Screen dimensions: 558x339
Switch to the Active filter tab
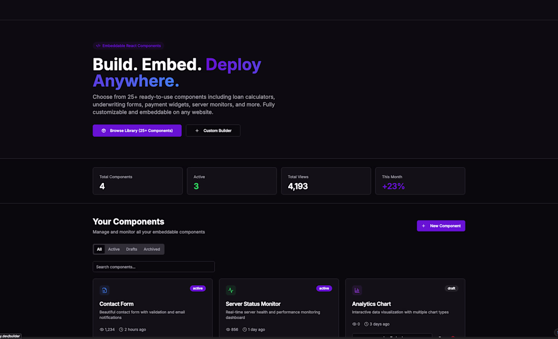[x=114, y=249]
